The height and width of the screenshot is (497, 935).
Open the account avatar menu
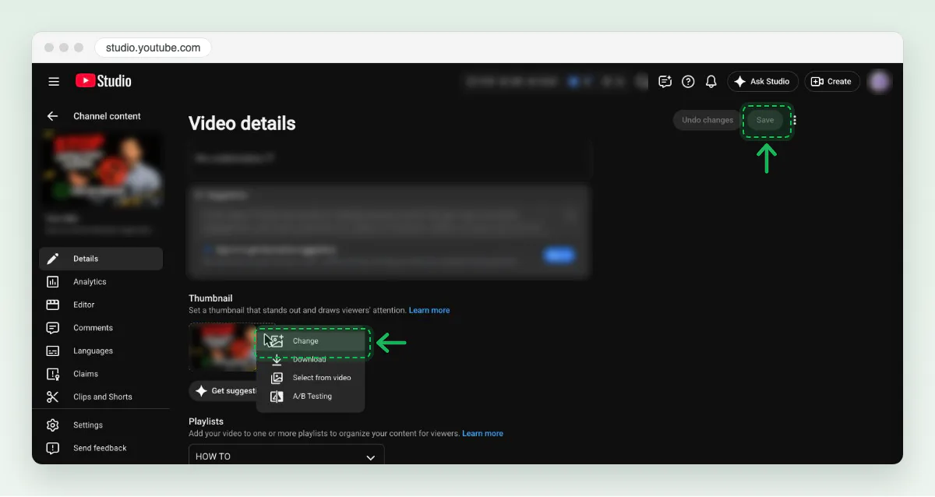click(x=880, y=81)
